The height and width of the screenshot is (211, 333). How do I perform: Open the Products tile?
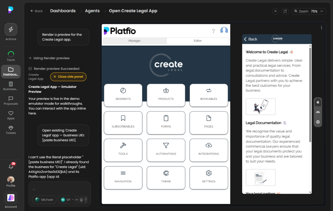pyautogui.click(x=166, y=95)
